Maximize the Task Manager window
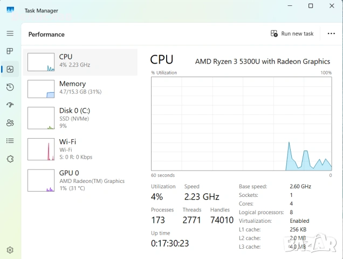This screenshot has height=259, width=343. click(311, 6)
